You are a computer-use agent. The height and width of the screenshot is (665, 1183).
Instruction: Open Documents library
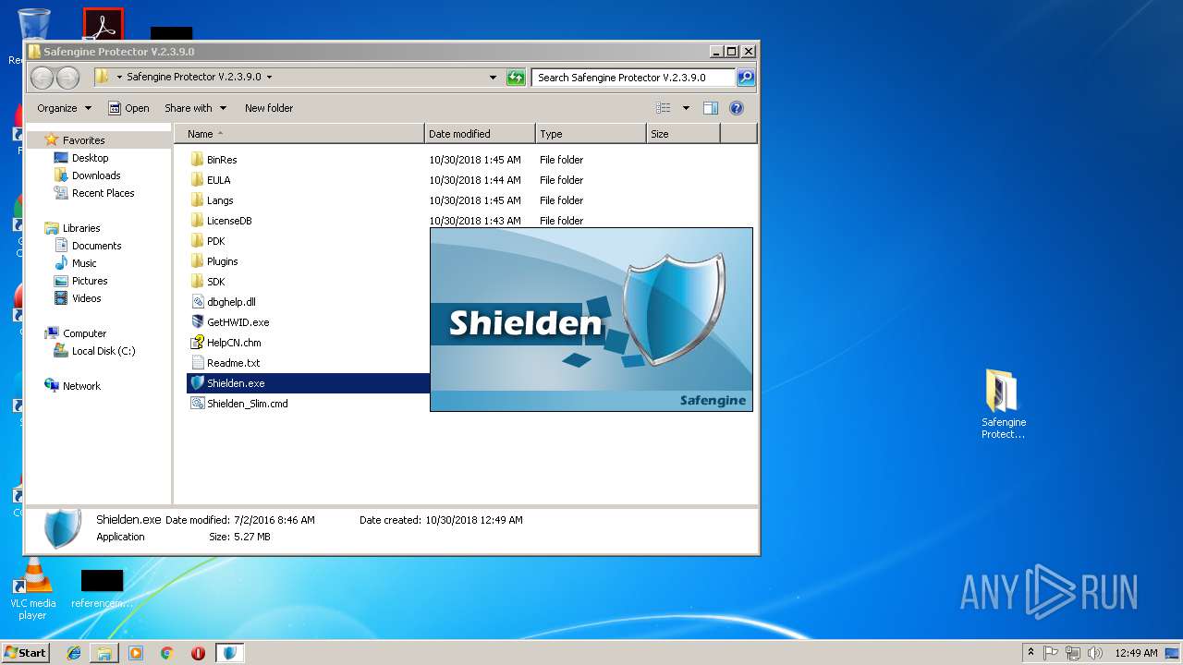click(96, 246)
